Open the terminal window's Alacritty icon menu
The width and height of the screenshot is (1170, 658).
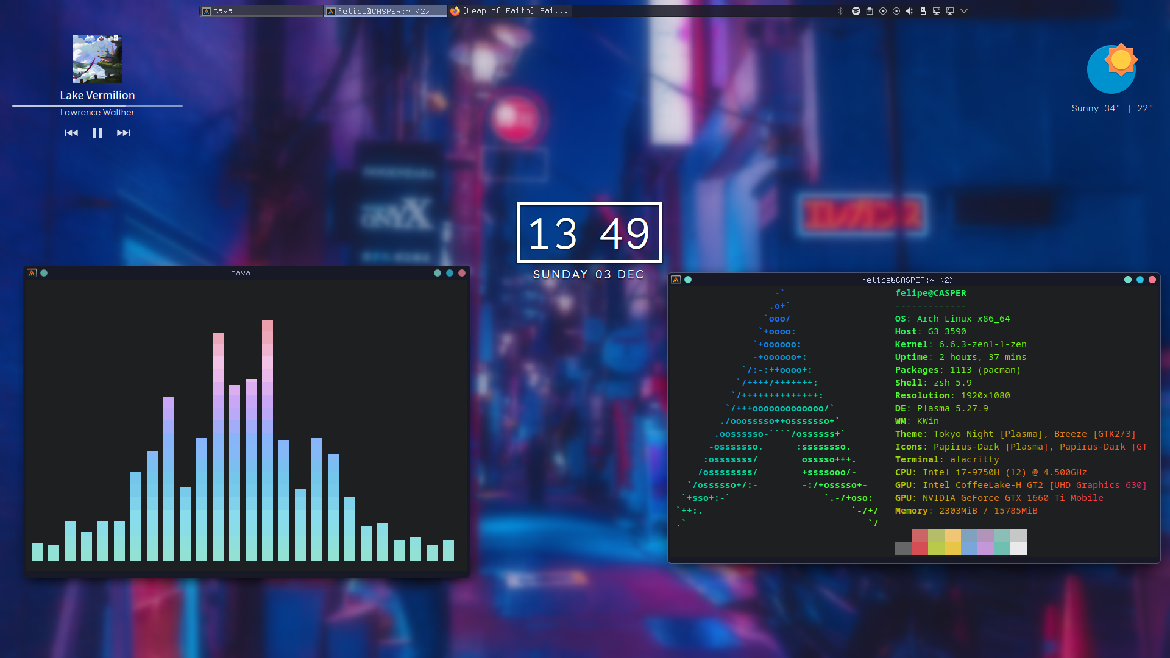(x=676, y=280)
